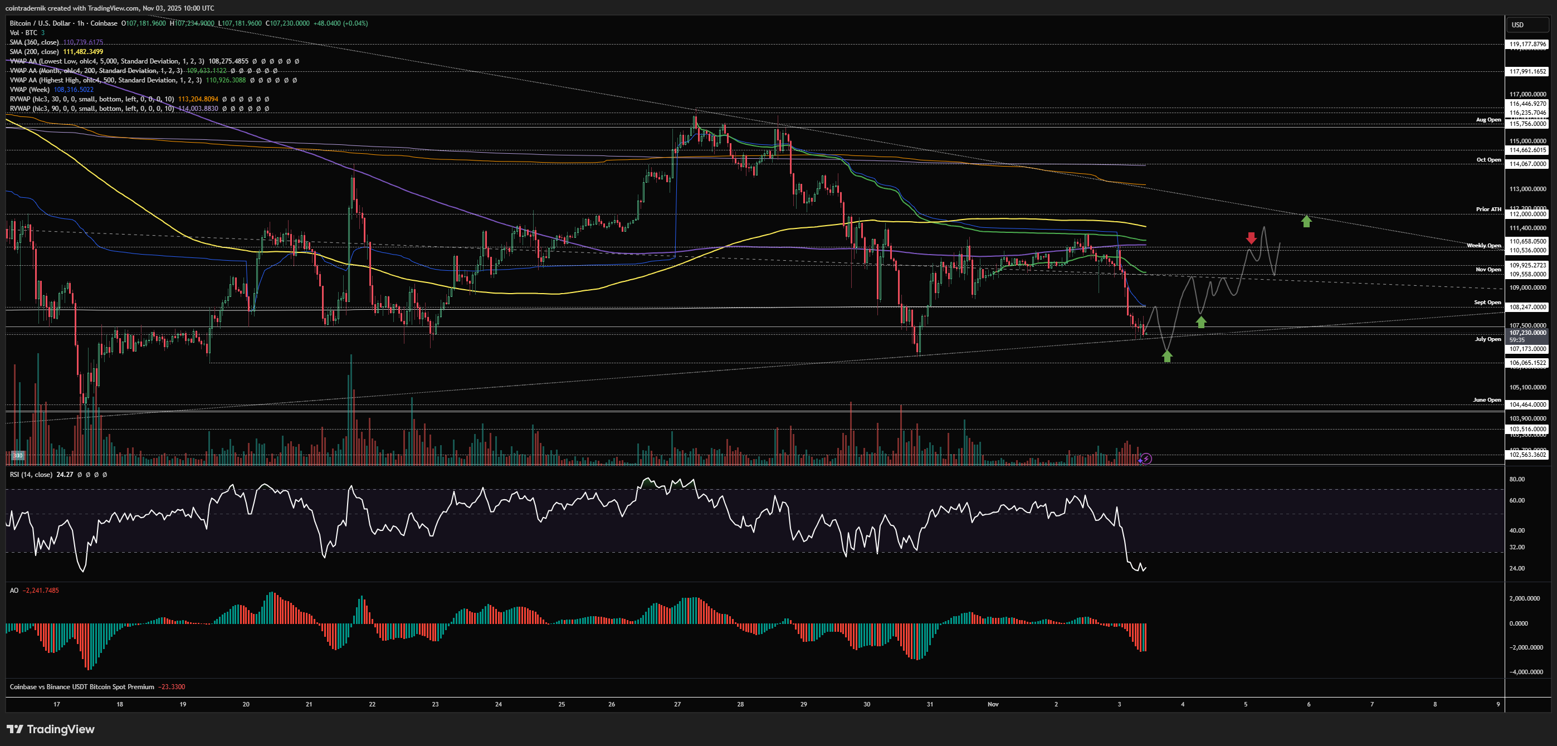Click current price label 107,230.0000 on axis
Viewport: 1557px width, 746px height.
(1527, 333)
